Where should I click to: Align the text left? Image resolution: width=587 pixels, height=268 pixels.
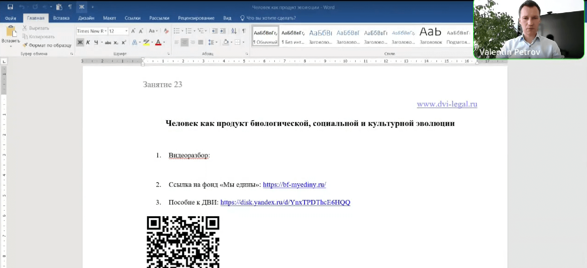[176, 43]
